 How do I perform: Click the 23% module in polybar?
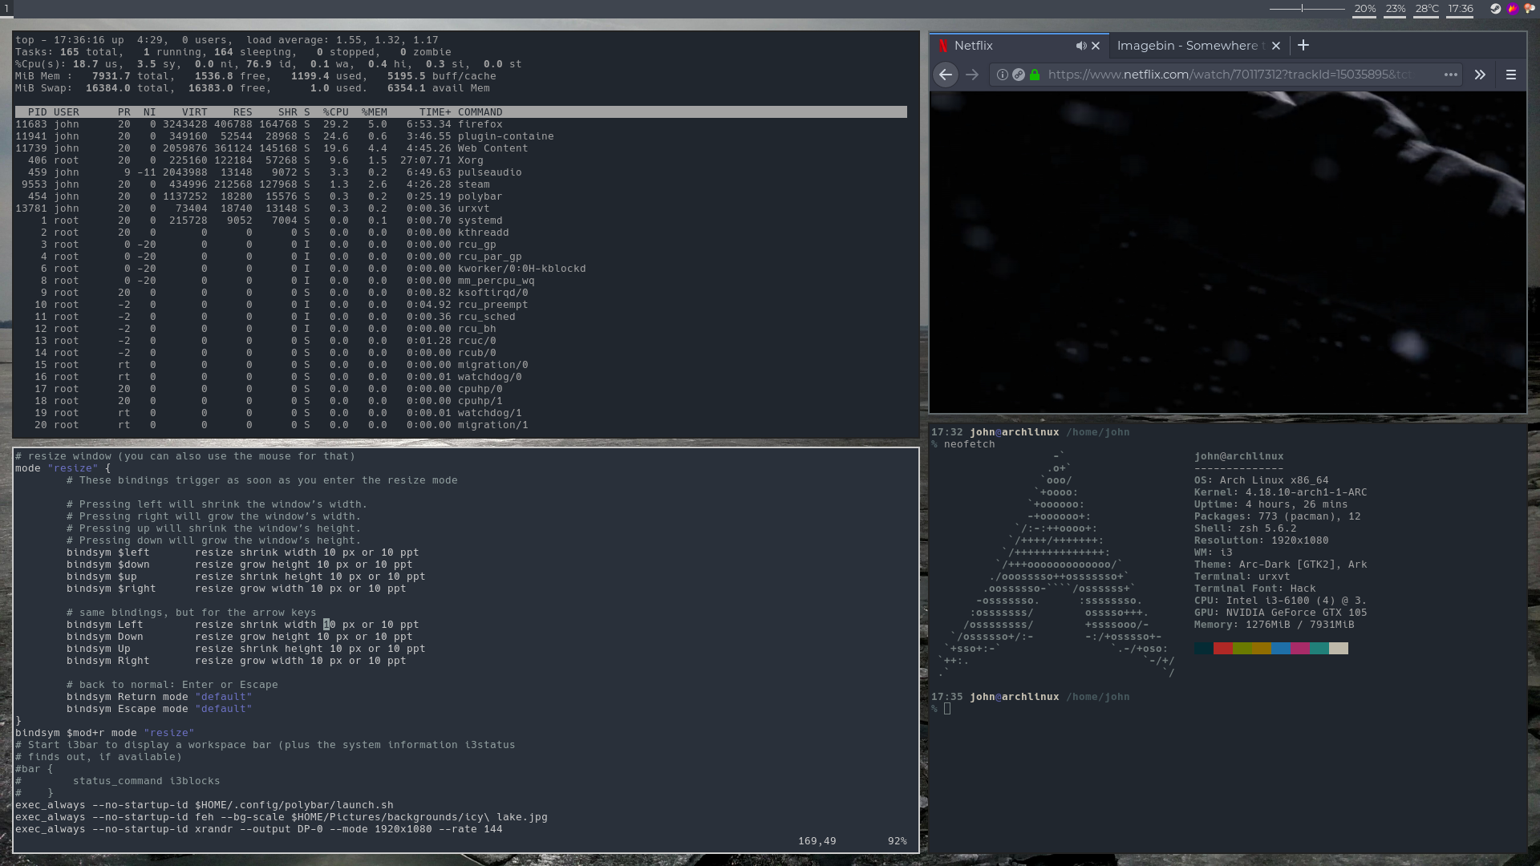coord(1396,9)
